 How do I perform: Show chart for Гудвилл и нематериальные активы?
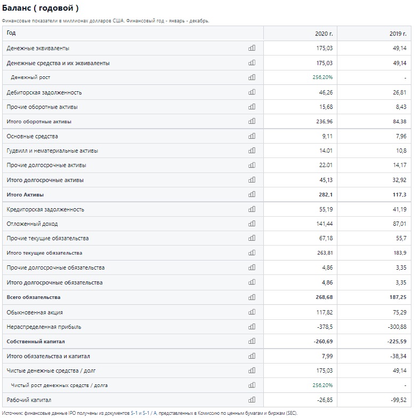coord(252,150)
